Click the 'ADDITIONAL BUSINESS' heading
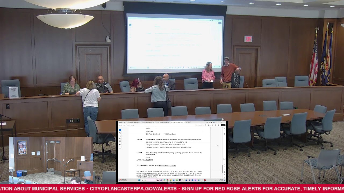Screen dimensions: 344x193 pos(145,160)
